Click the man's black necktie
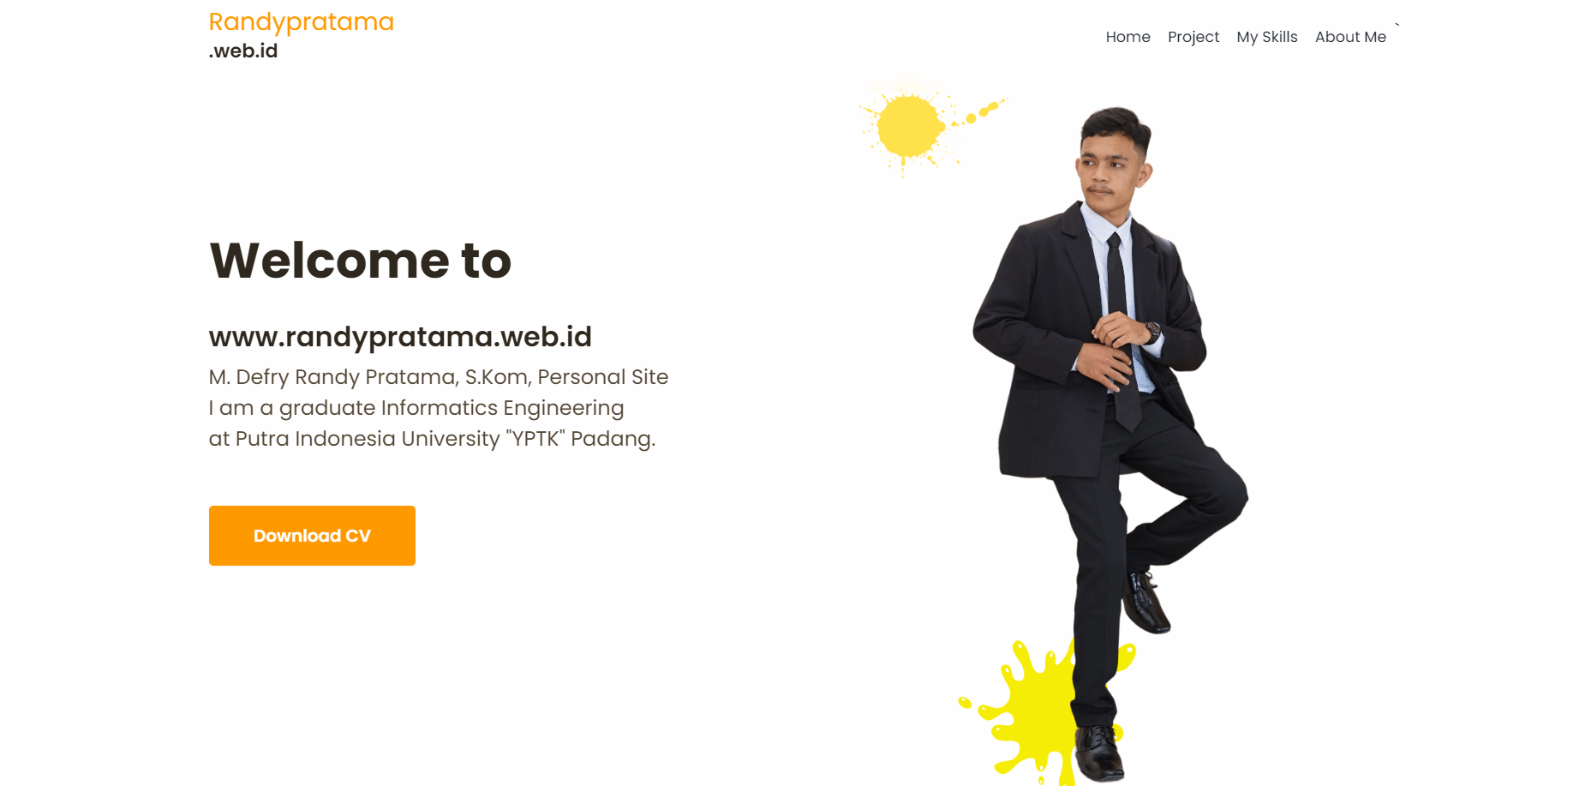Image resolution: width=1591 pixels, height=786 pixels. point(1121,330)
